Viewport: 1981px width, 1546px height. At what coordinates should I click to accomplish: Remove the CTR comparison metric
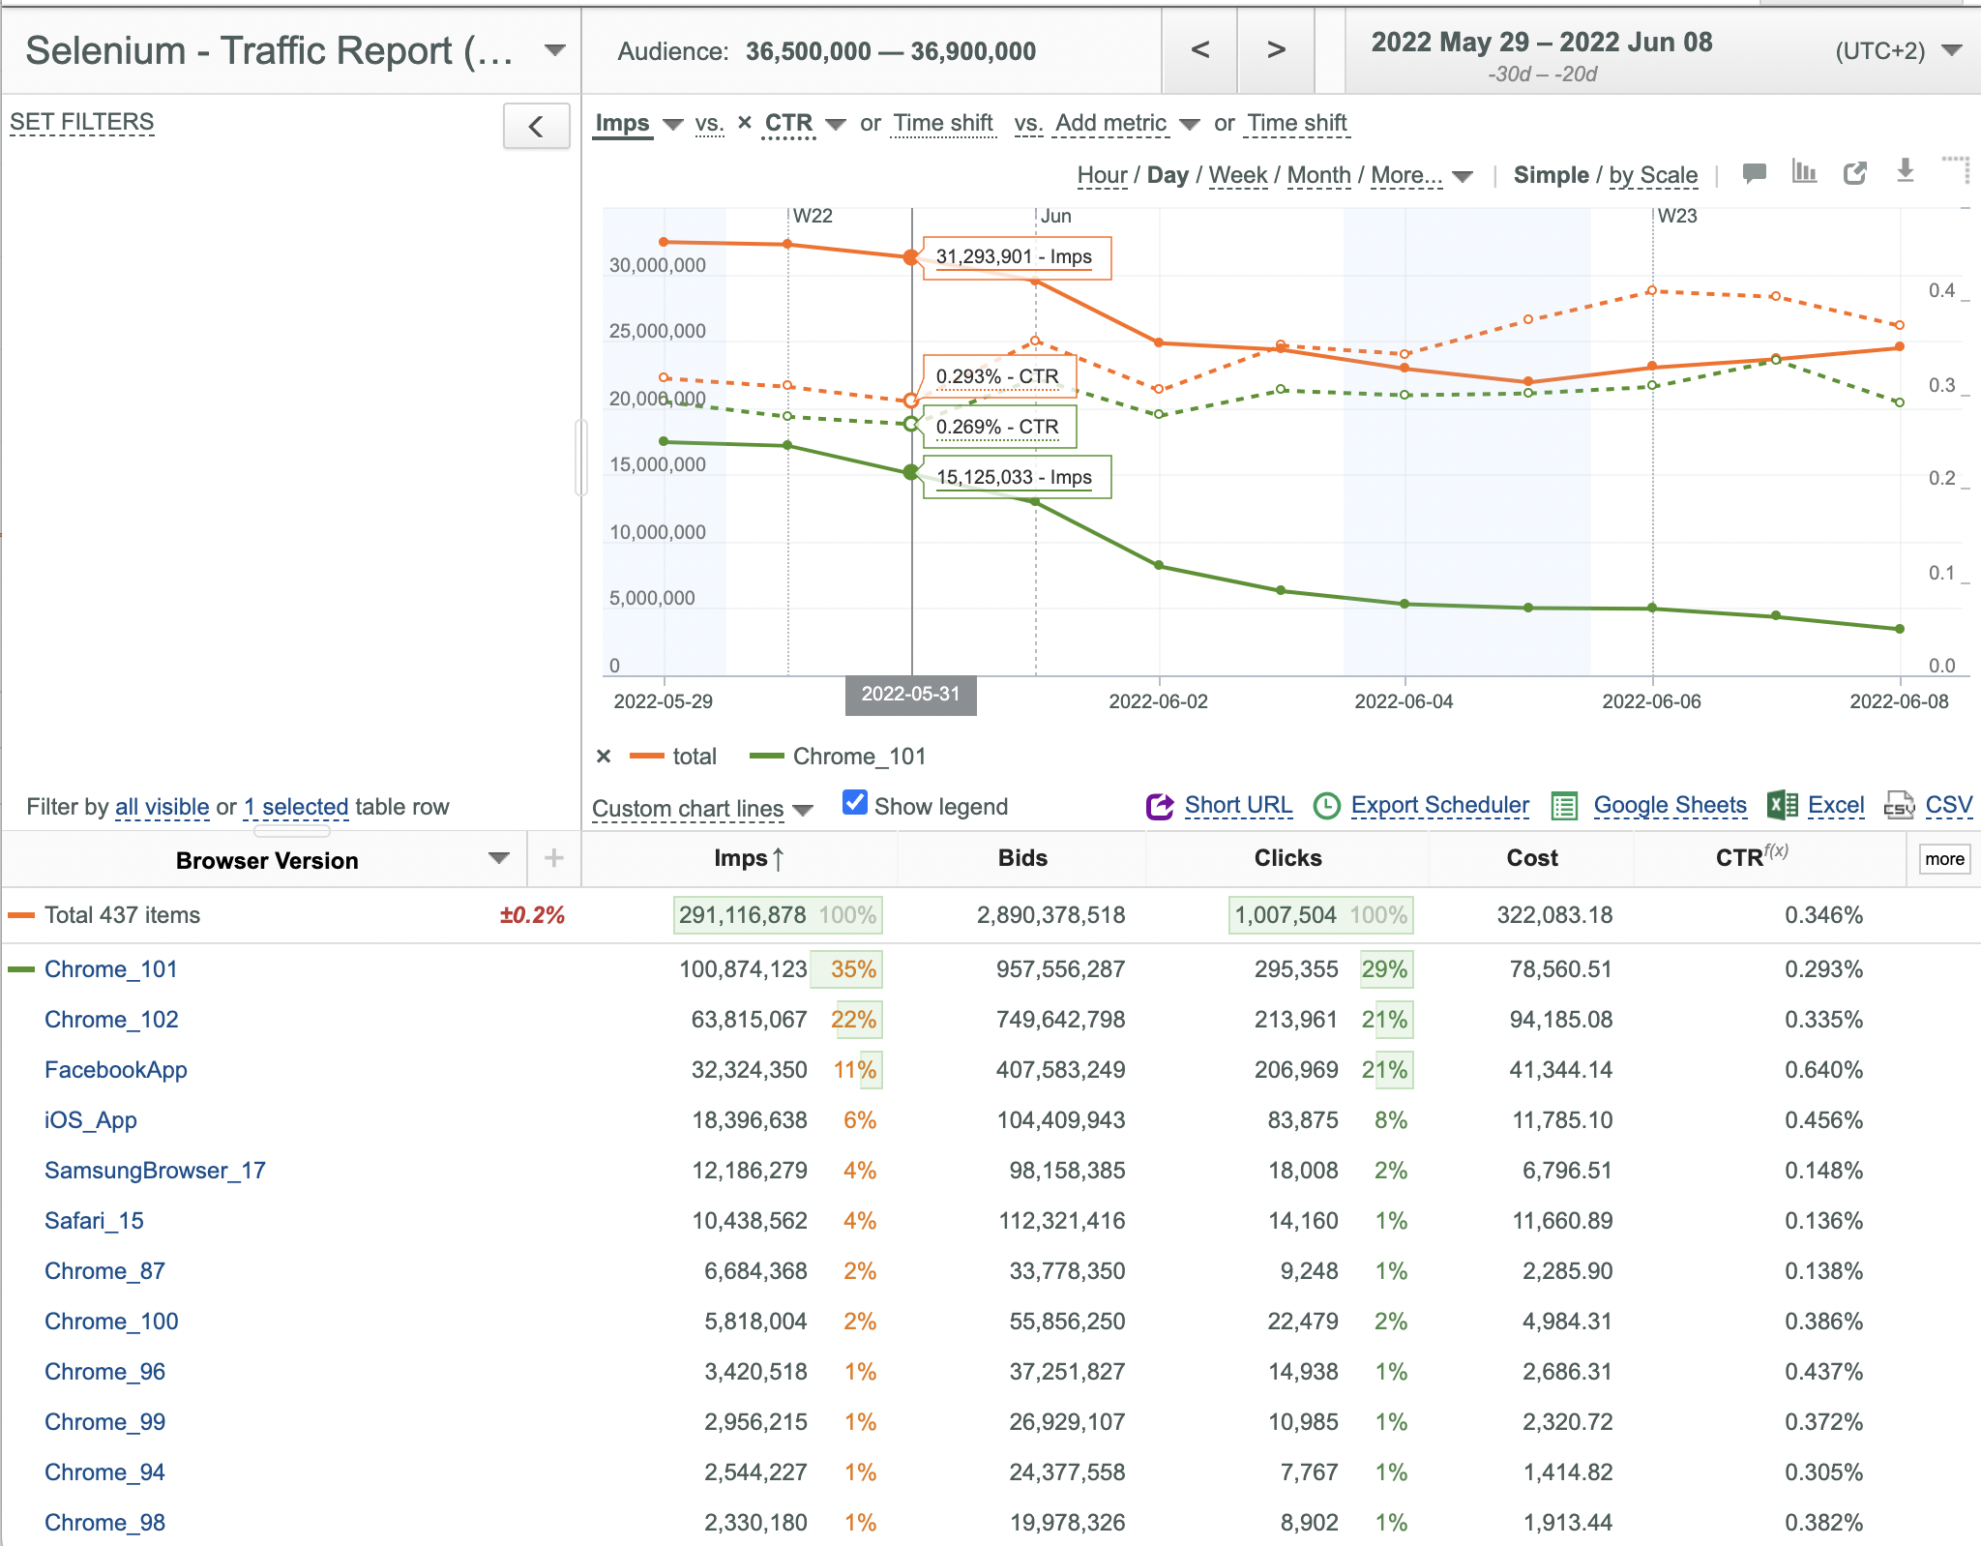(744, 123)
